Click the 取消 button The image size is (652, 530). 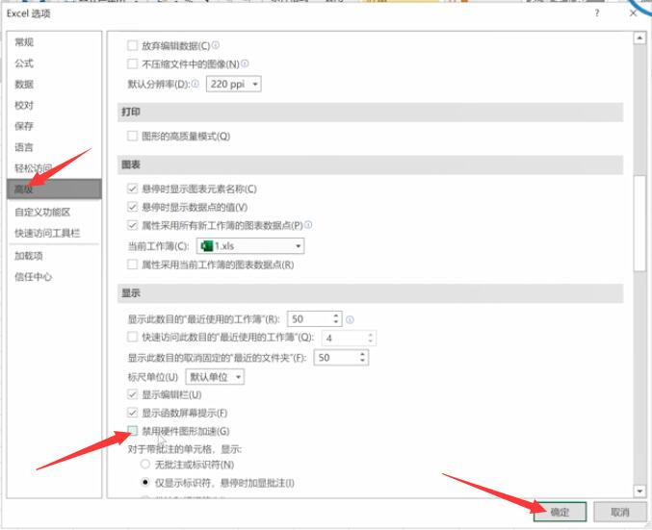(619, 512)
